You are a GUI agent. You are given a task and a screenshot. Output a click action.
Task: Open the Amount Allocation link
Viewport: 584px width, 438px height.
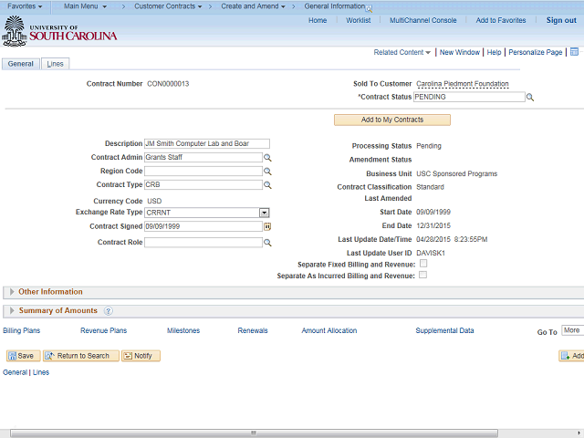pyautogui.click(x=329, y=330)
